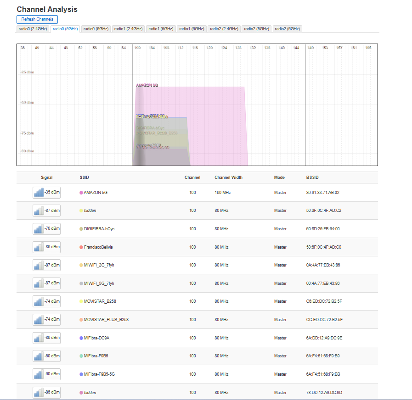Click the pink color dot beside AMAZON 5G

pos(81,193)
